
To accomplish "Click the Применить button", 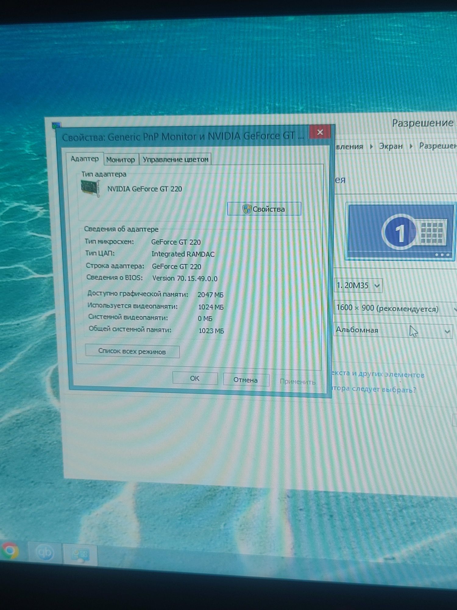I will 298,382.
